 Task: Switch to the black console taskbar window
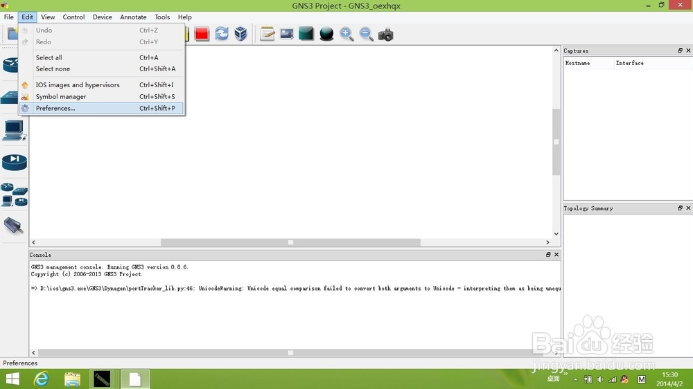click(102, 379)
